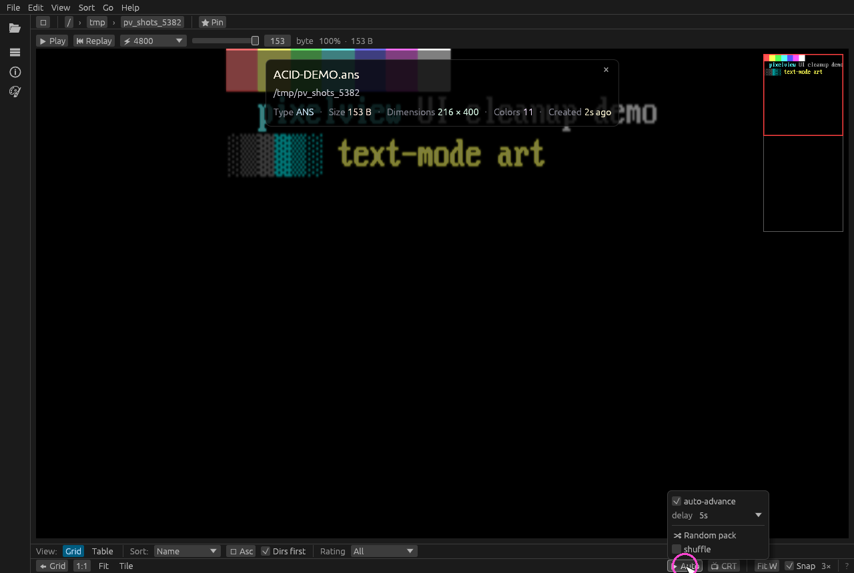
Task: Open the palette sidebar icon
Action: coord(15,92)
